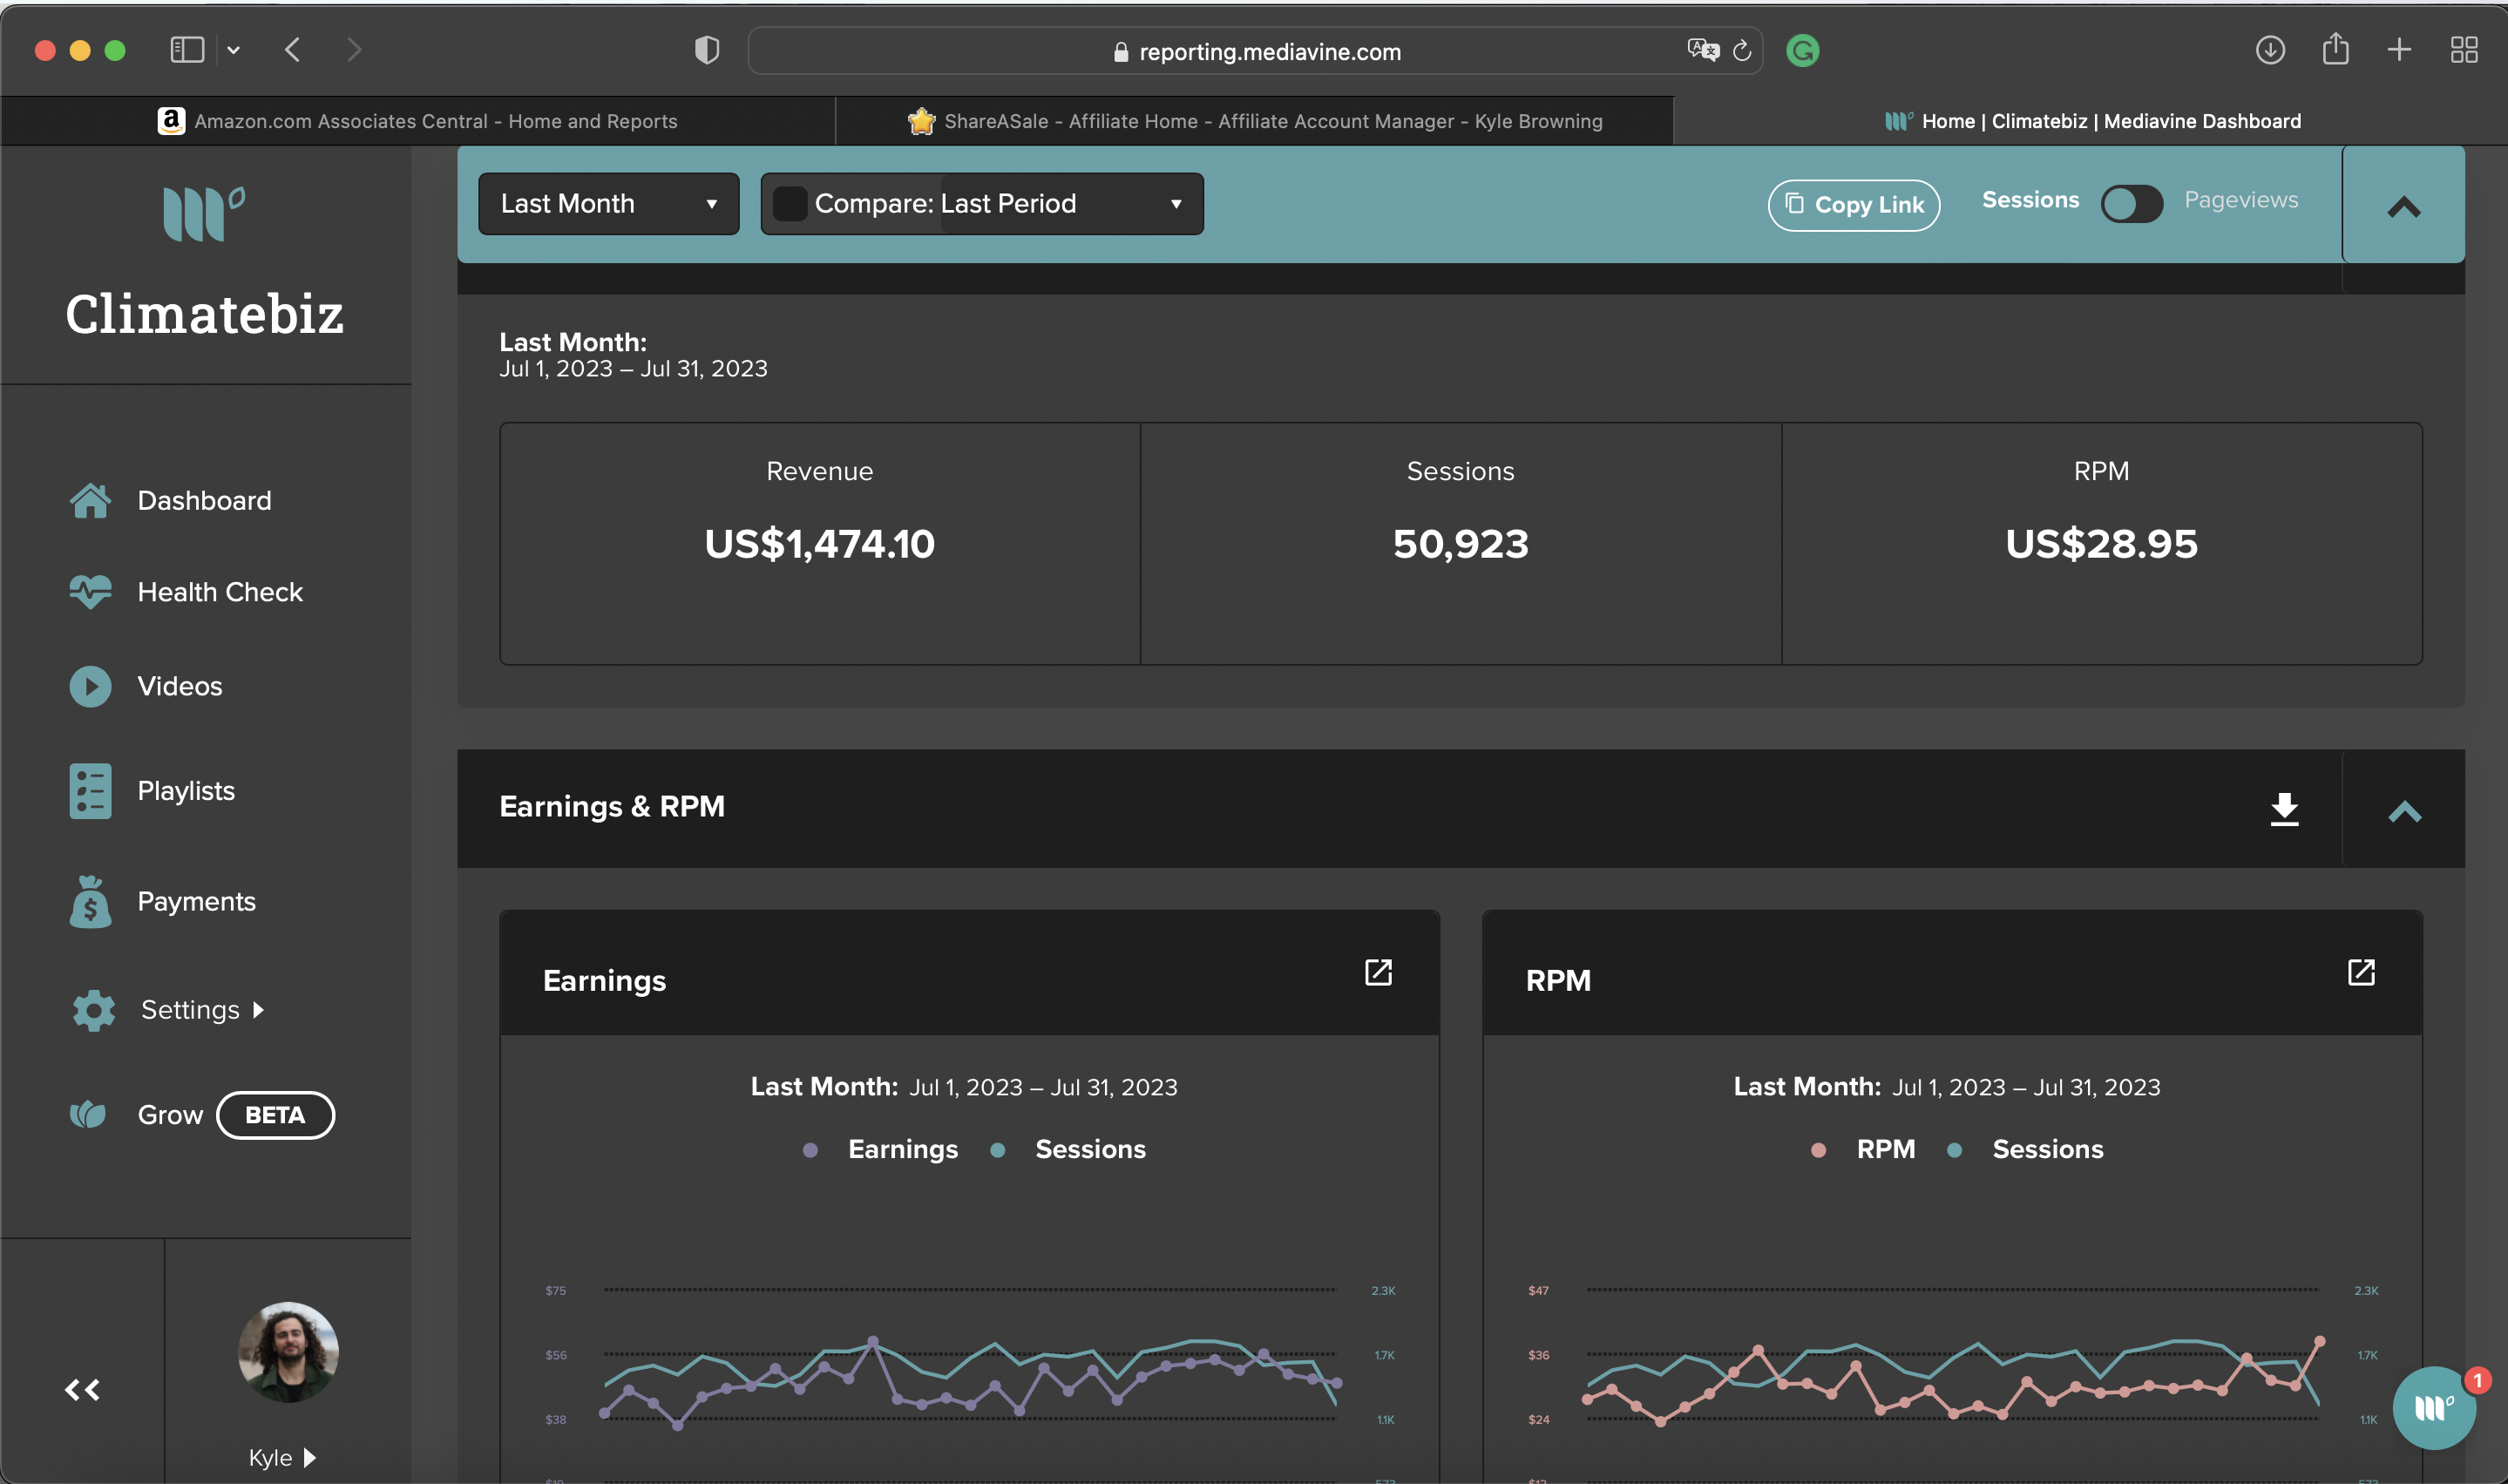Click the Pageviews label
This screenshot has width=2508, height=1484.
tap(2241, 200)
